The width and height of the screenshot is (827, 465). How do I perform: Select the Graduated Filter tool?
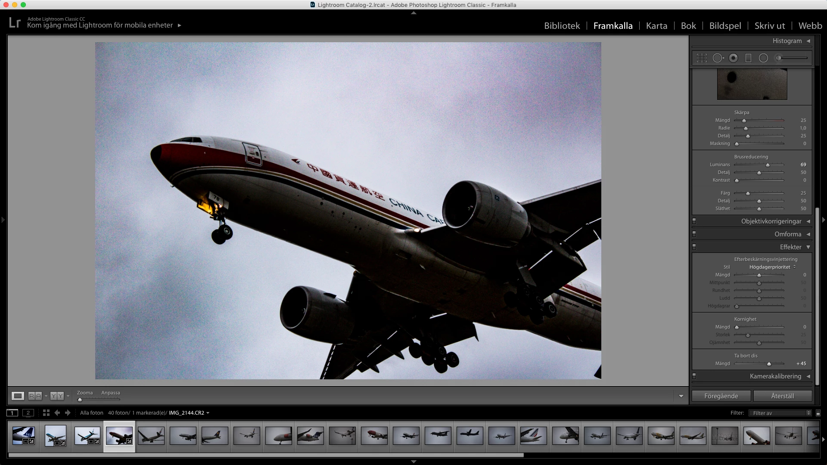748,58
